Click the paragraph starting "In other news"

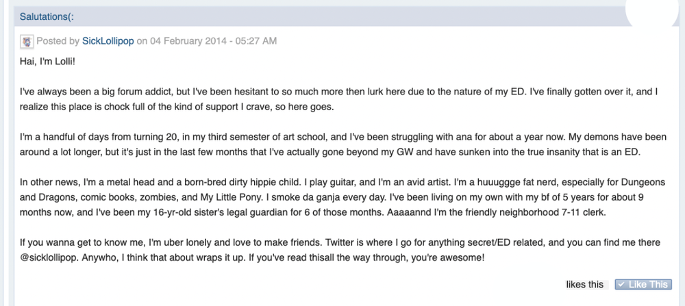click(342, 198)
